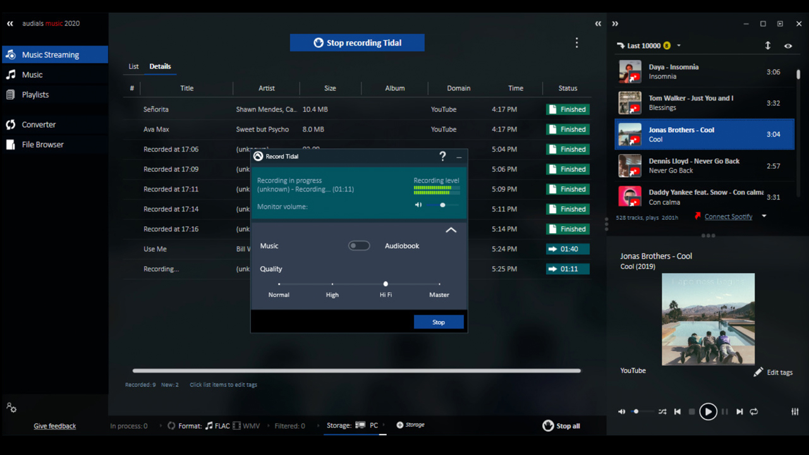Screen dimensions: 809x455
Task: Sort by the Title column header
Action: click(186, 88)
